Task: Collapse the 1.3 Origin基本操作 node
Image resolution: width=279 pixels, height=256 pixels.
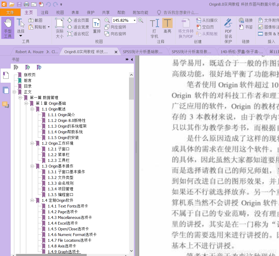Action: pos(32,166)
